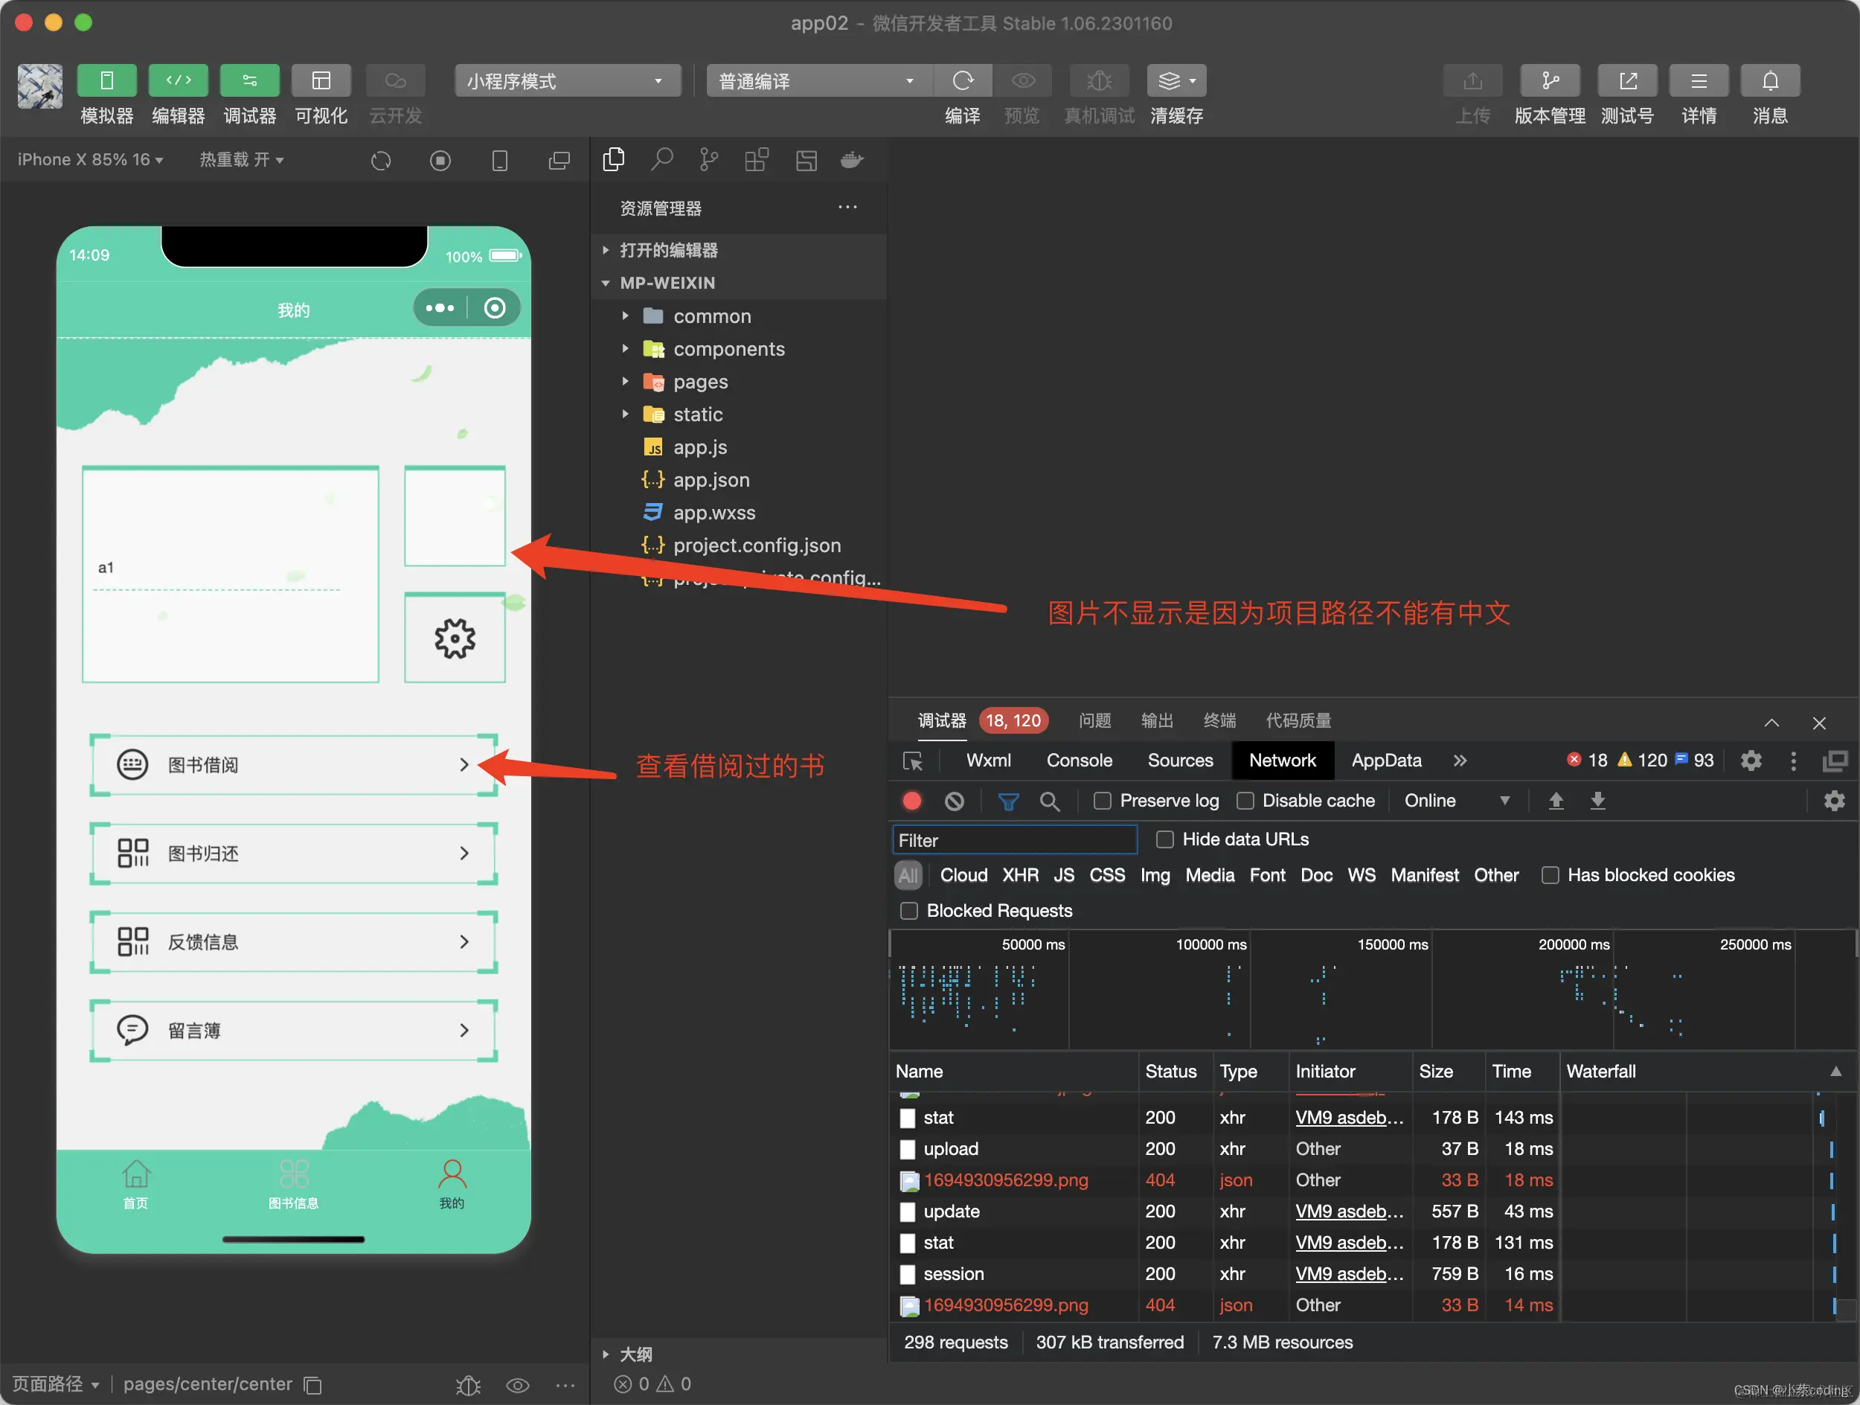The height and width of the screenshot is (1405, 1860).
Task: Click the network Filter text field
Action: point(1013,840)
